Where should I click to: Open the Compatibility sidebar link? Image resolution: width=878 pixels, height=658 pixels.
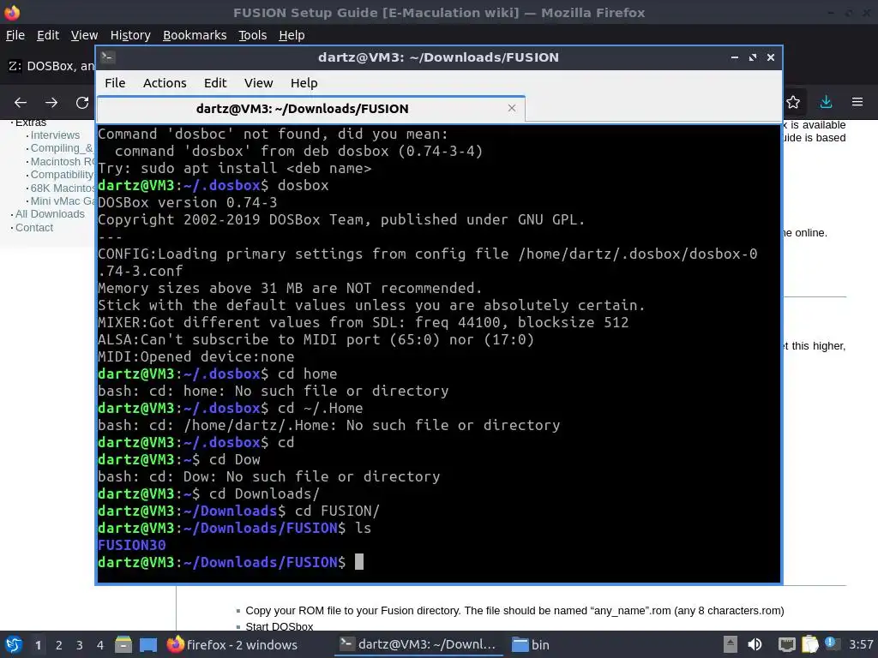[62, 174]
